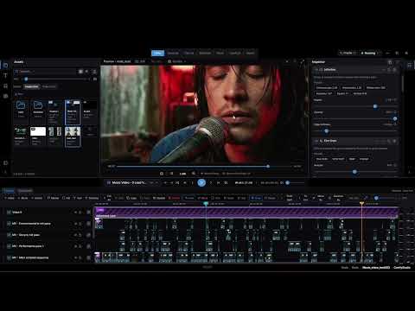The height and width of the screenshot is (311, 415).
Task: Lock the MV - Main scripted sequence track
Action: pyautogui.click(x=80, y=257)
